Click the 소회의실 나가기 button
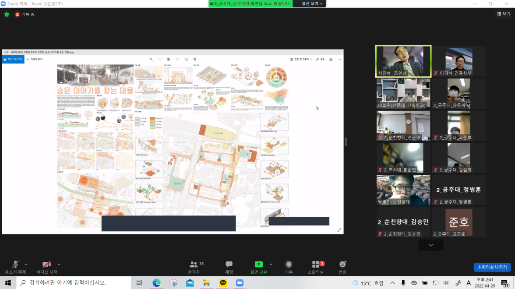This screenshot has width=515, height=289. coord(492,267)
